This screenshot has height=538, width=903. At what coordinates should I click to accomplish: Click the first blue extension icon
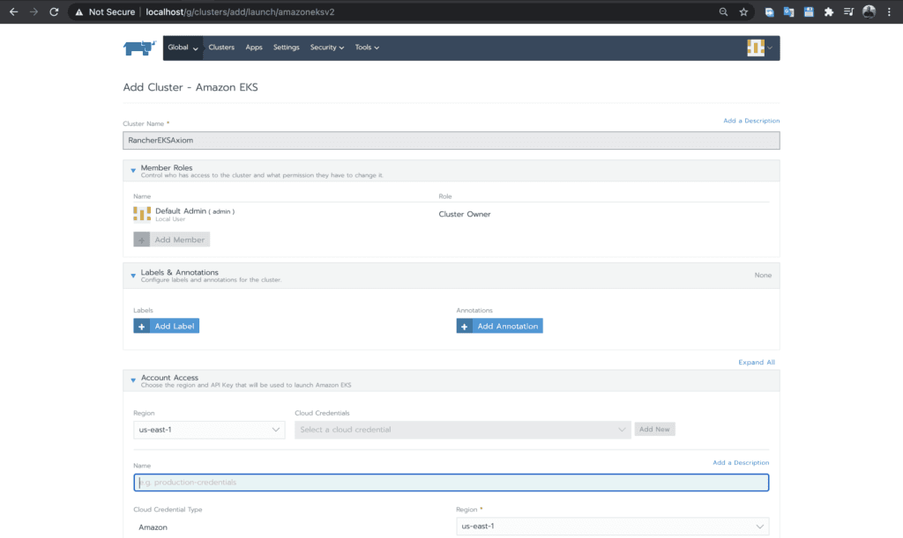click(769, 11)
